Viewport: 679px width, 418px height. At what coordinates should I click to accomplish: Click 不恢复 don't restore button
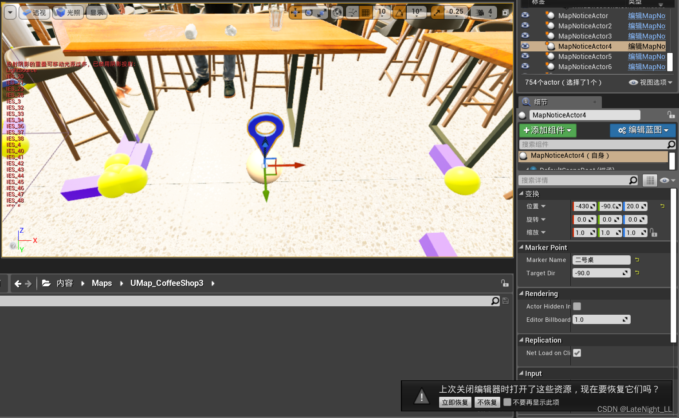(487, 402)
